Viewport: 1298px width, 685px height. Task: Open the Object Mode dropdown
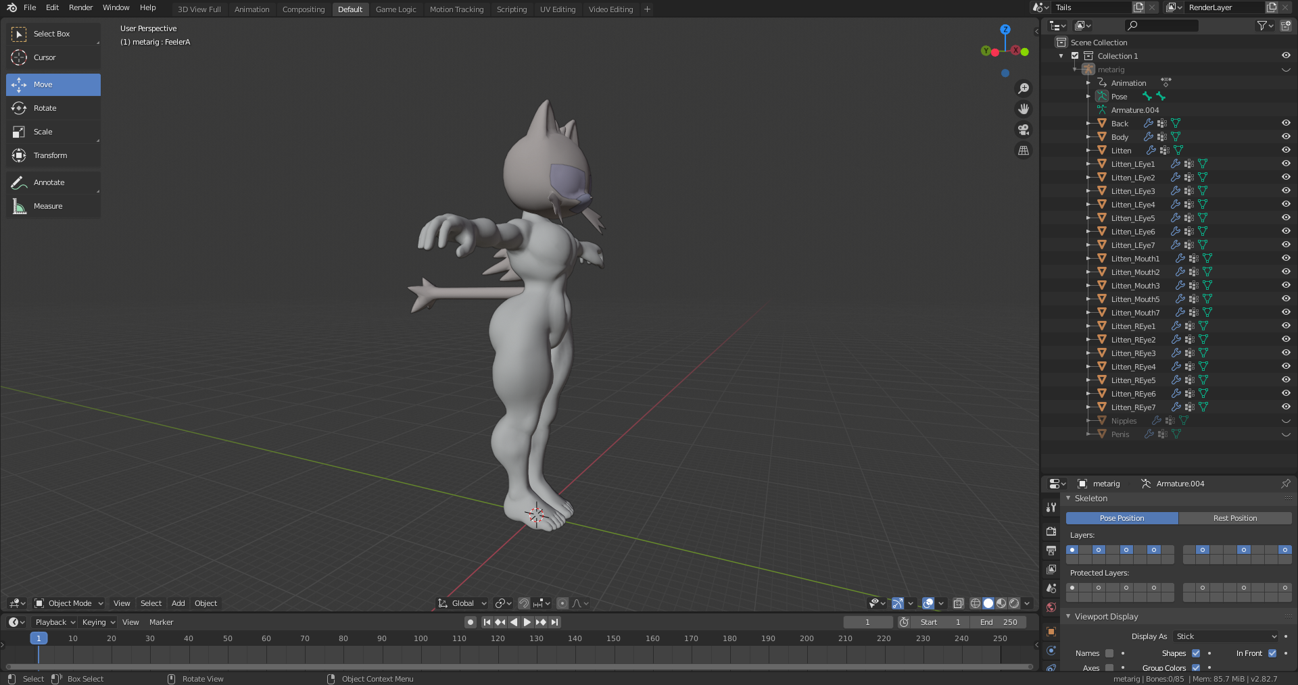coord(68,603)
